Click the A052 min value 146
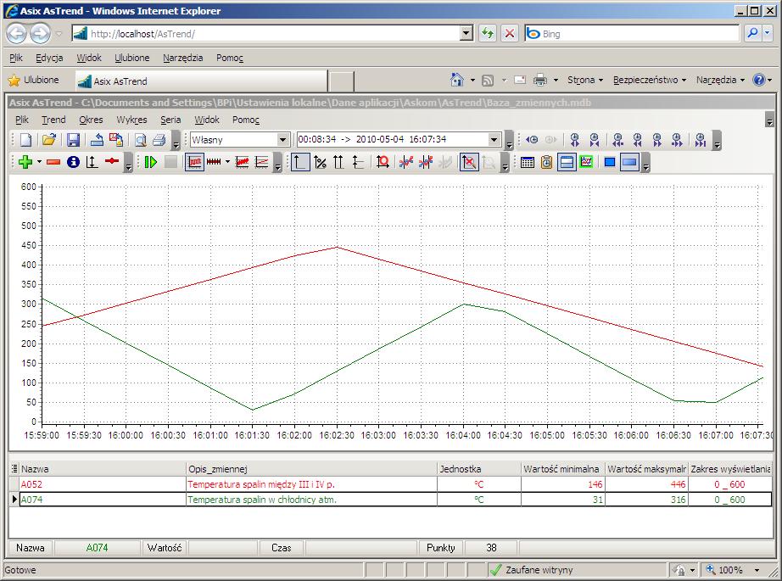782x581 pixels. [562, 484]
